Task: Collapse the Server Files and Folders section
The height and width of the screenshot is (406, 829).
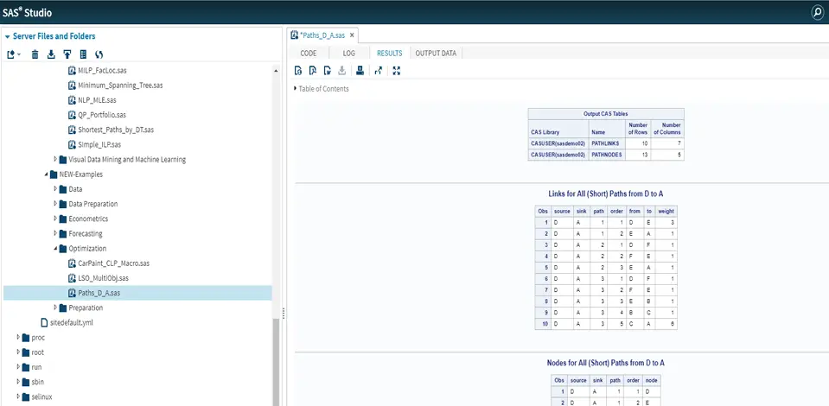Action: [x=8, y=36]
